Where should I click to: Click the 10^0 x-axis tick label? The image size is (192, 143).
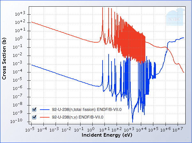coord(91,129)
